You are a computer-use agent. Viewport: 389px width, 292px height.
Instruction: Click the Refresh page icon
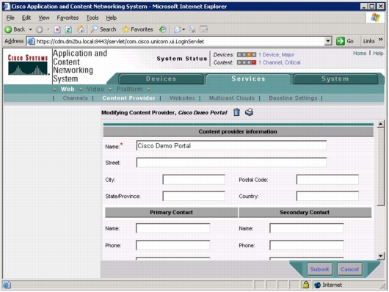68,29
